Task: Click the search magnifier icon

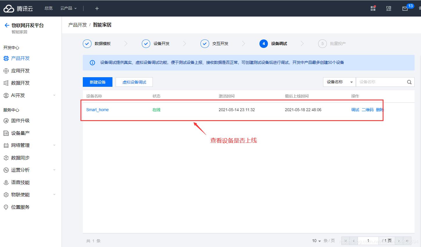Action: pyautogui.click(x=409, y=82)
